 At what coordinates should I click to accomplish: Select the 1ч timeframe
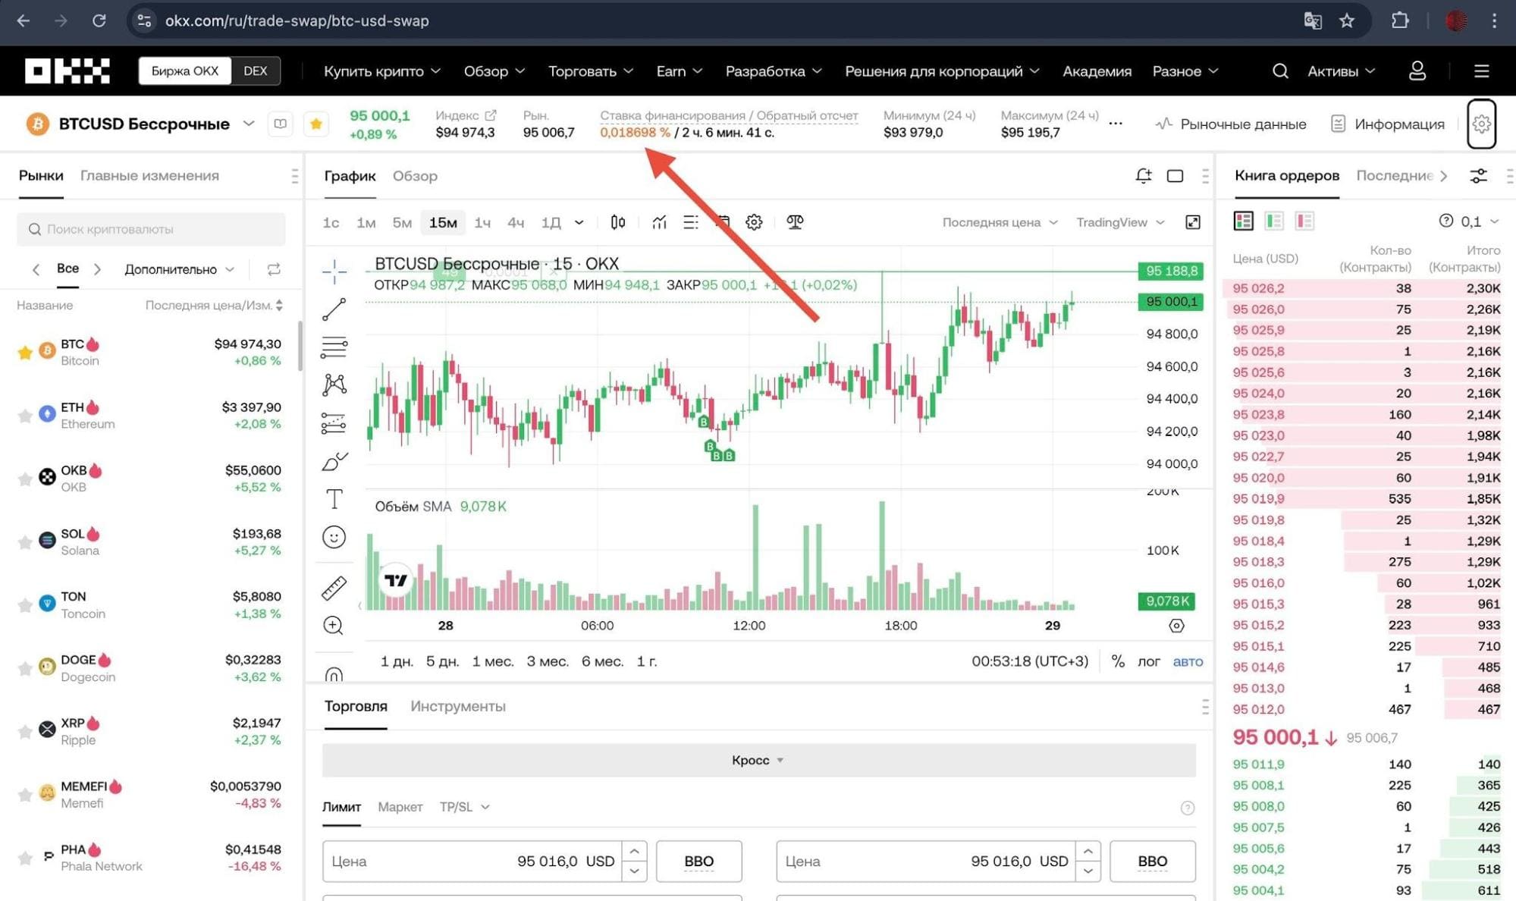(482, 222)
